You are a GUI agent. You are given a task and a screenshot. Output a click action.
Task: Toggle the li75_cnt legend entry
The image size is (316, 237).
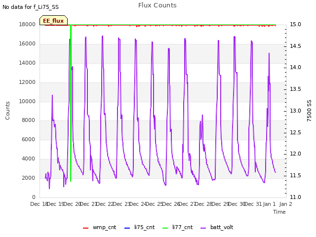click(139, 227)
